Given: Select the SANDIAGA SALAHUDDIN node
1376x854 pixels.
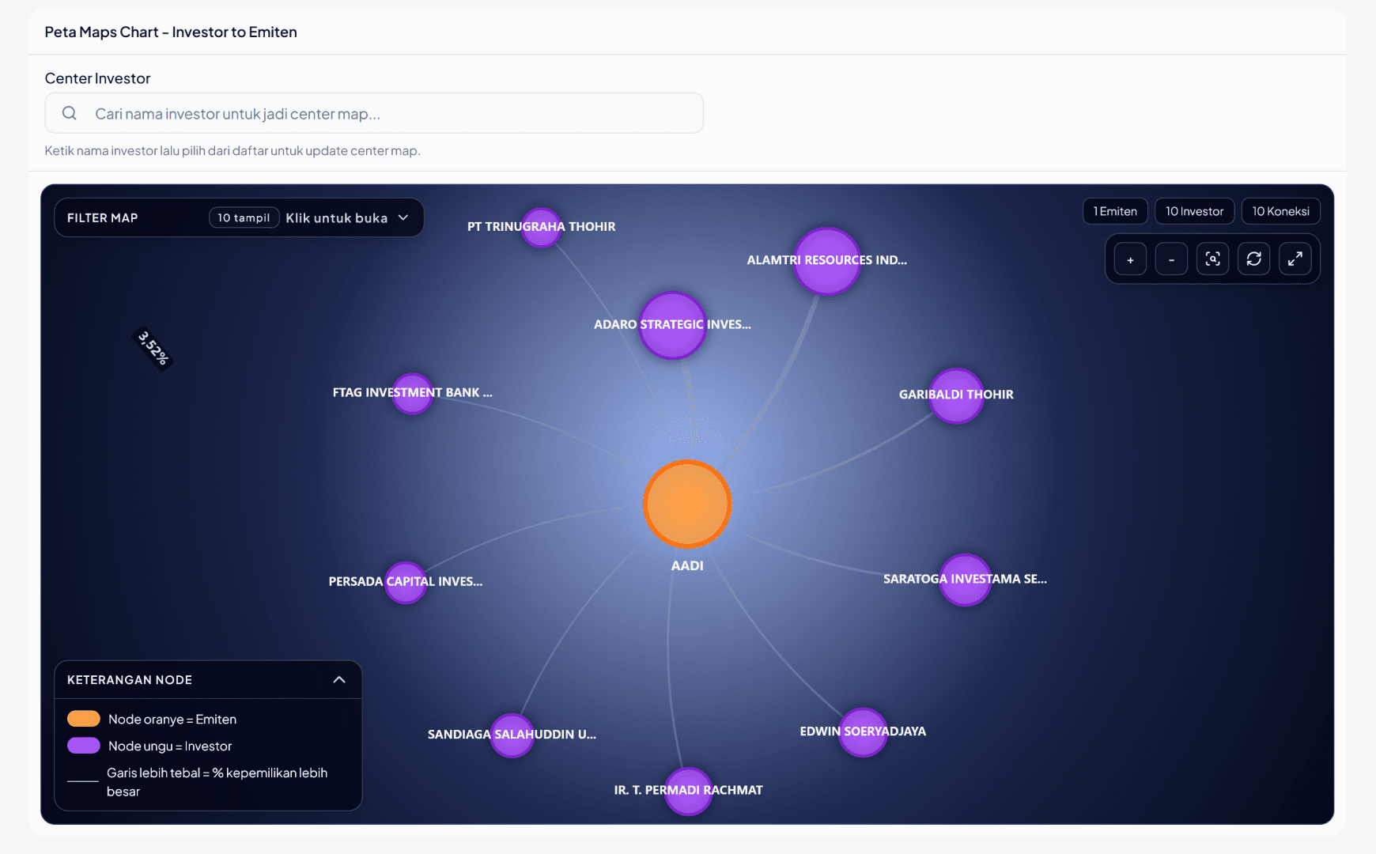Looking at the screenshot, I should pyautogui.click(x=512, y=735).
